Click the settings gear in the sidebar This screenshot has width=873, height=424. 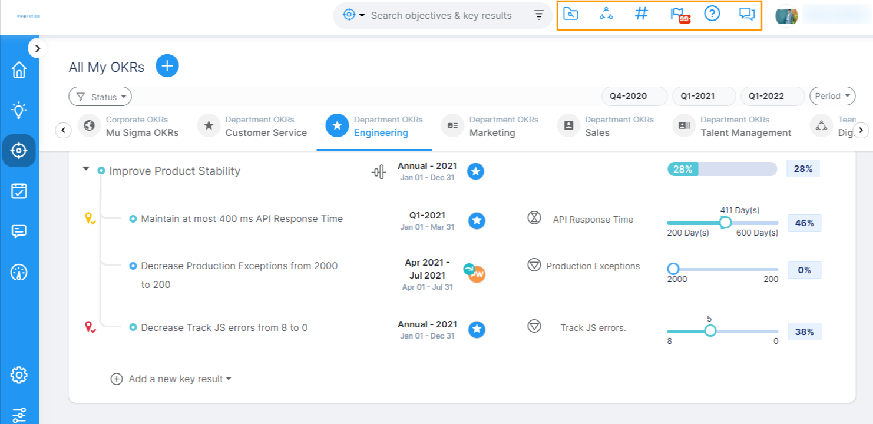pos(19,375)
